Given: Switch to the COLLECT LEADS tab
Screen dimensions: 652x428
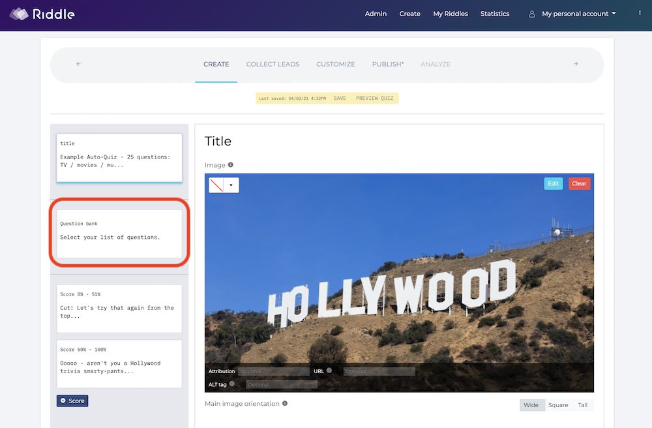Looking at the screenshot, I should click(273, 64).
